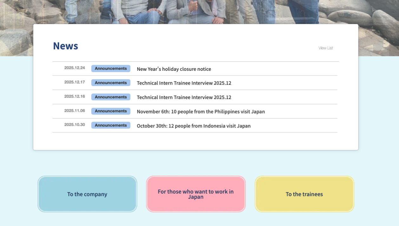
Task: Click the 2025.12.24 date
Action: point(75,68)
